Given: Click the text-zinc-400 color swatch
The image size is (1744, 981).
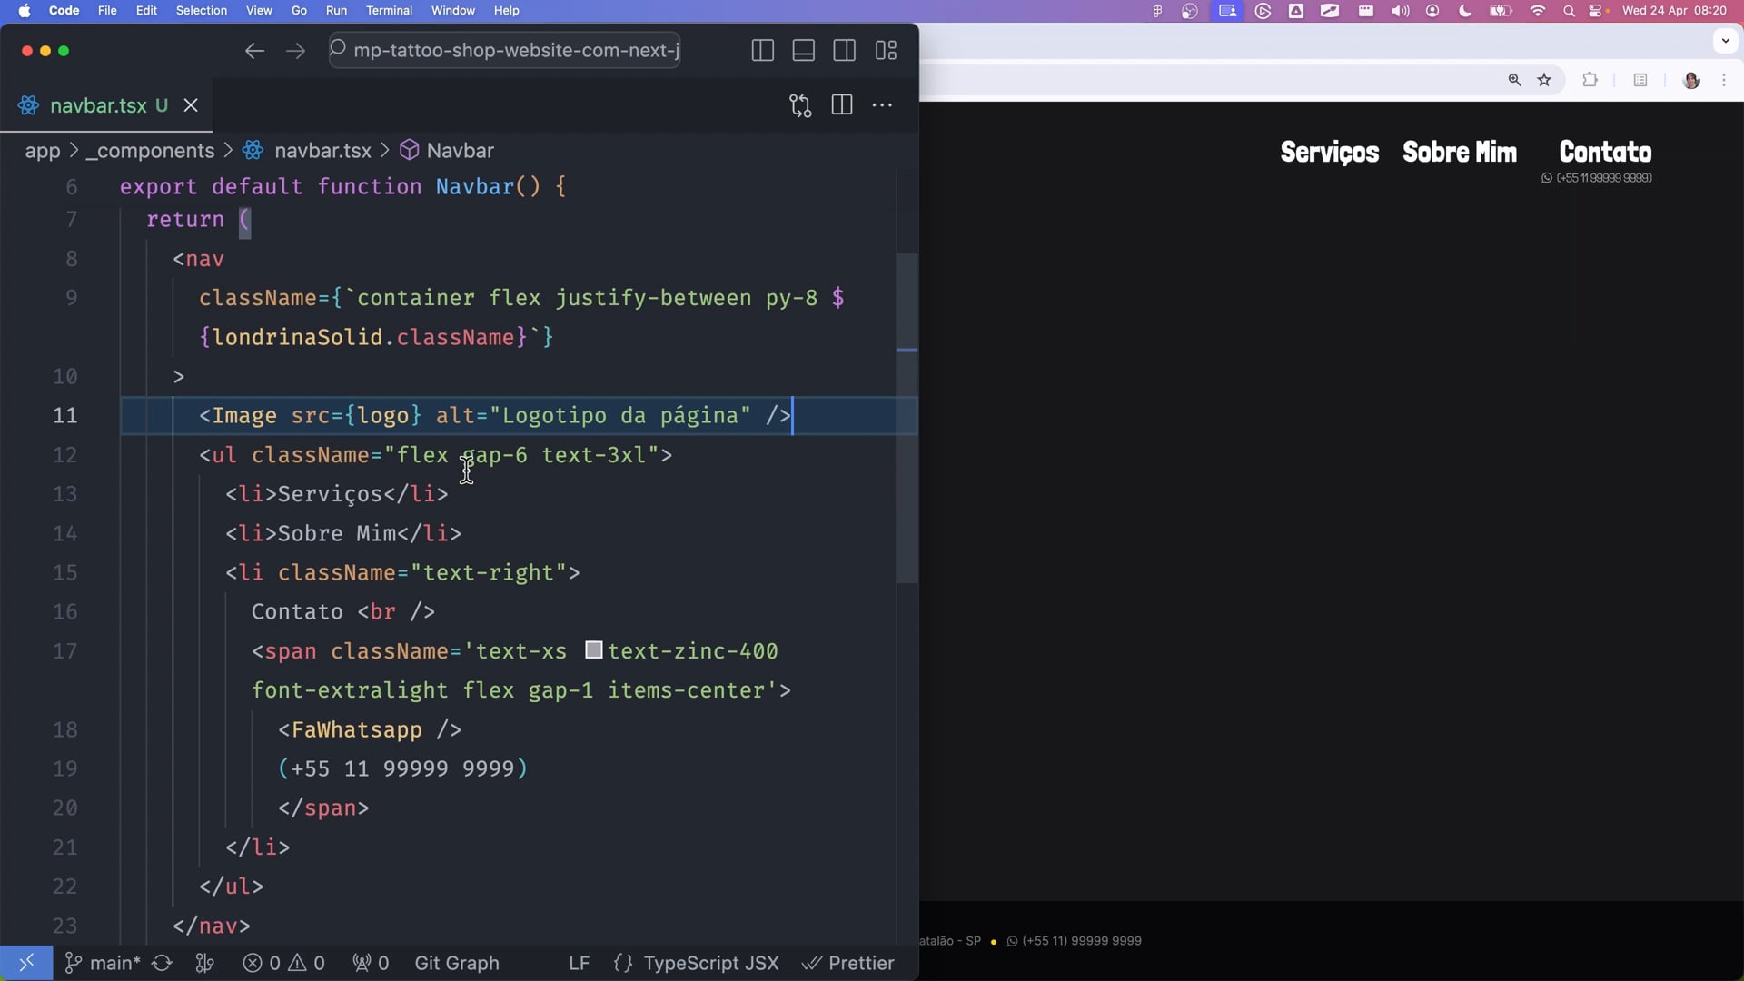Looking at the screenshot, I should coord(593,650).
